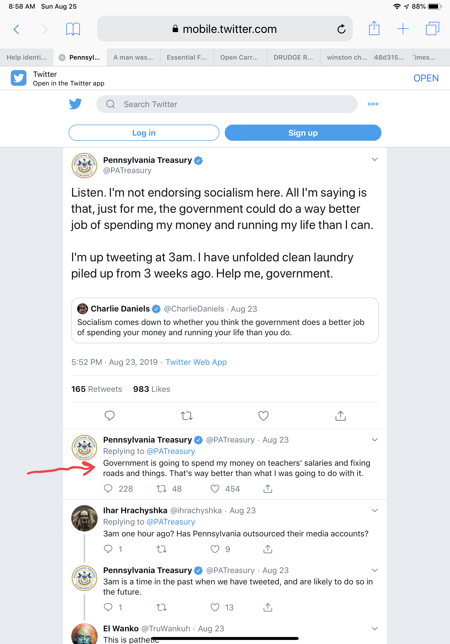Expand options chevron on main tweet
This screenshot has width=450, height=644.
pyautogui.click(x=374, y=160)
